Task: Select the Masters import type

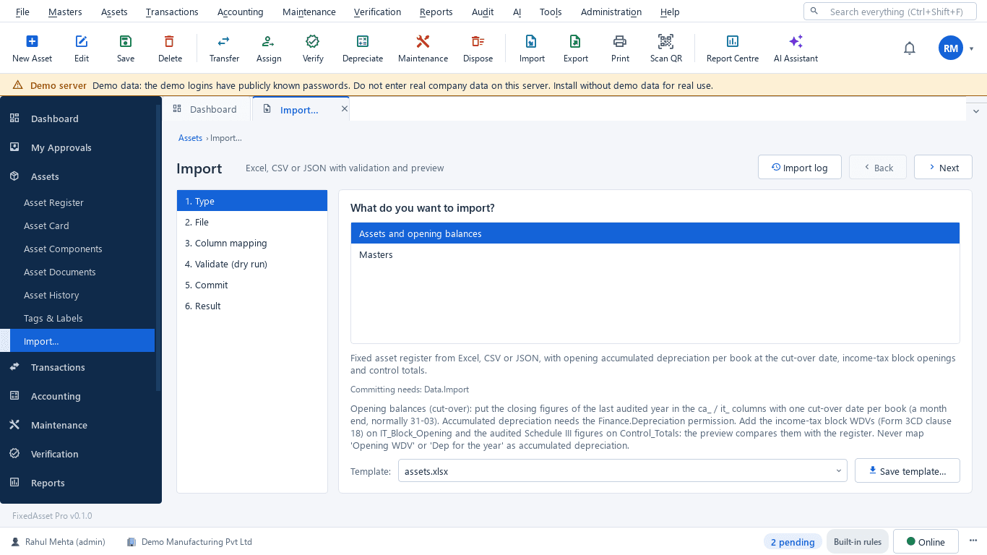Action: click(655, 254)
